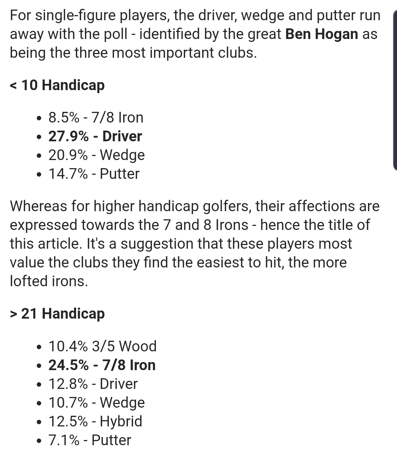Click the 'expressed towards the 7 and 8 Irons' line
Viewport: 397px width, 461px height.
190,225
